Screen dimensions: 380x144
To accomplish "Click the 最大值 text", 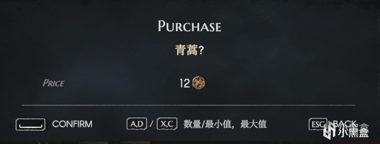I will point(253,124).
